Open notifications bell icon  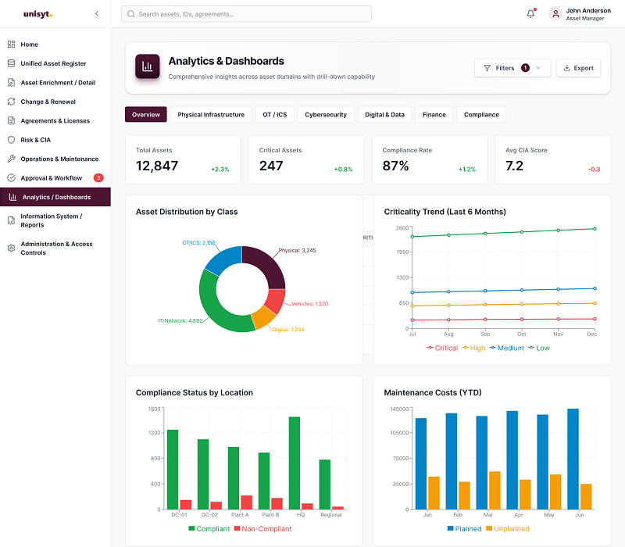[530, 14]
